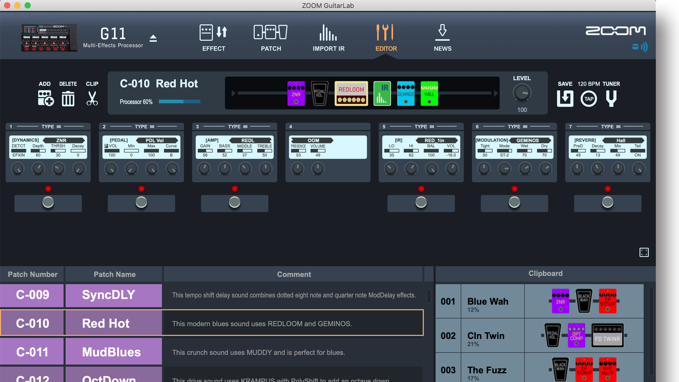Adjust the PRESENCE knob in slot 4
Viewport: 679px width, 382px height.
point(297,169)
